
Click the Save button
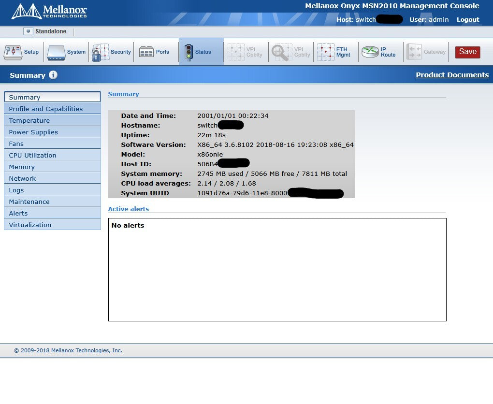coord(467,51)
